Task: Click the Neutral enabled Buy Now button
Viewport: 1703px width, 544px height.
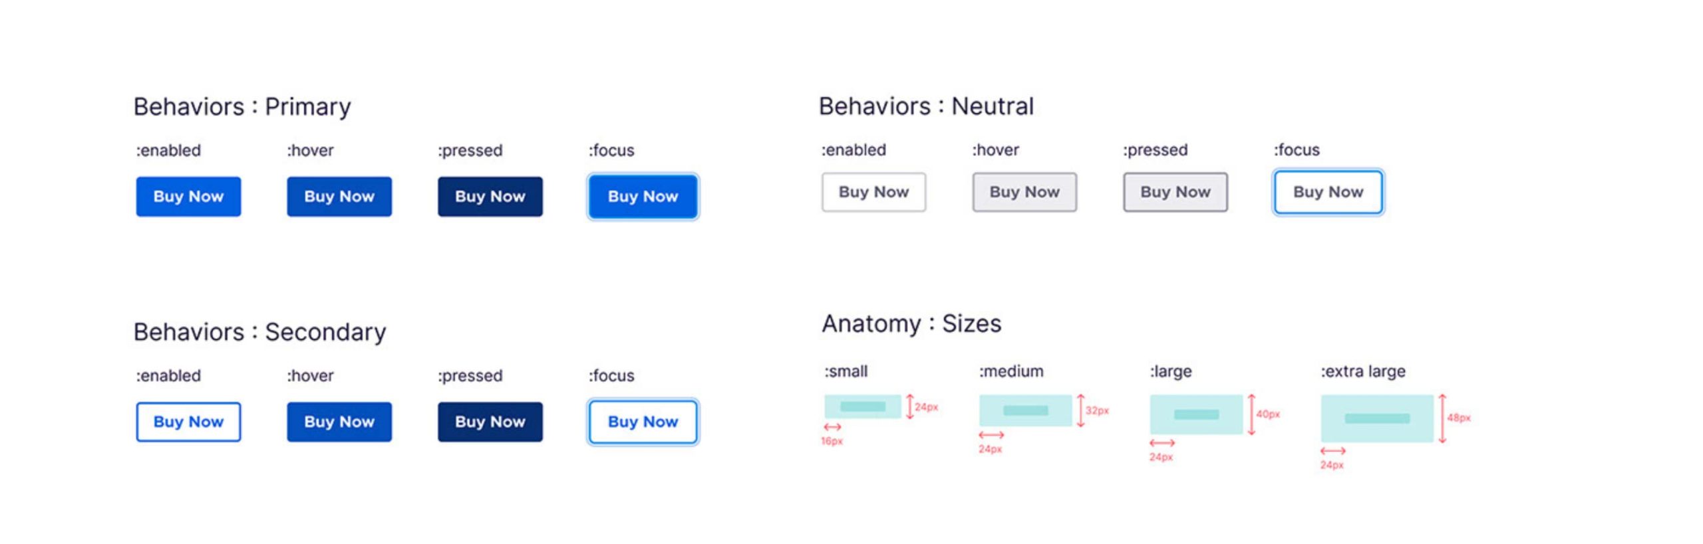Action: click(x=873, y=192)
